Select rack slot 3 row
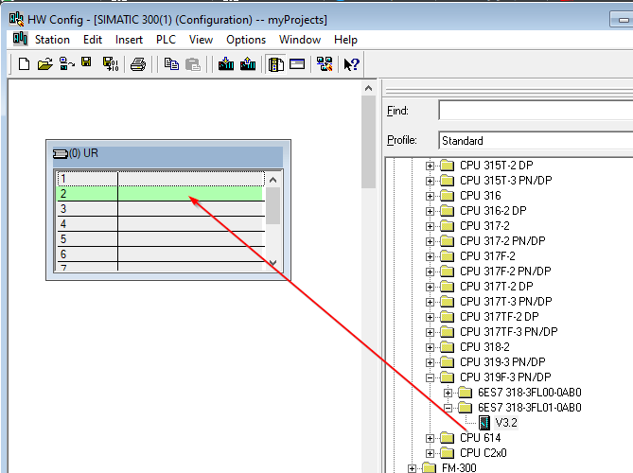The height and width of the screenshot is (473, 633). (x=161, y=209)
